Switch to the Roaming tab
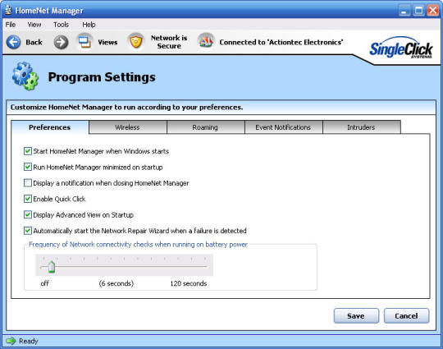The image size is (443, 349). coord(205,127)
